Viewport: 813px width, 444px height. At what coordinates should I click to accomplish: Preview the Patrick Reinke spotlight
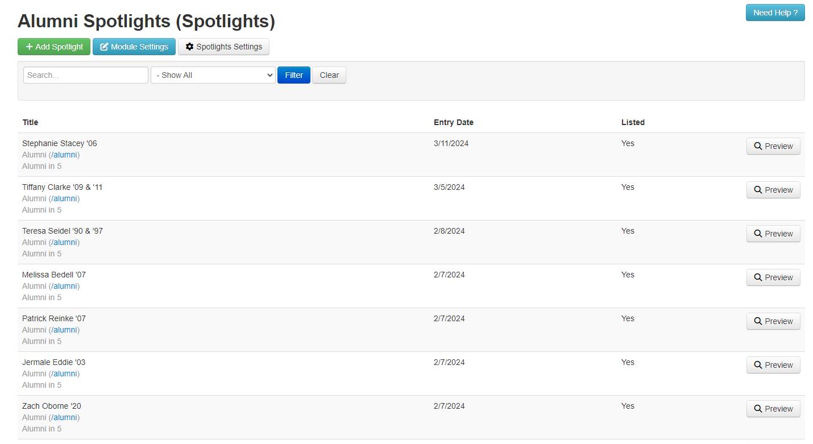coord(773,321)
